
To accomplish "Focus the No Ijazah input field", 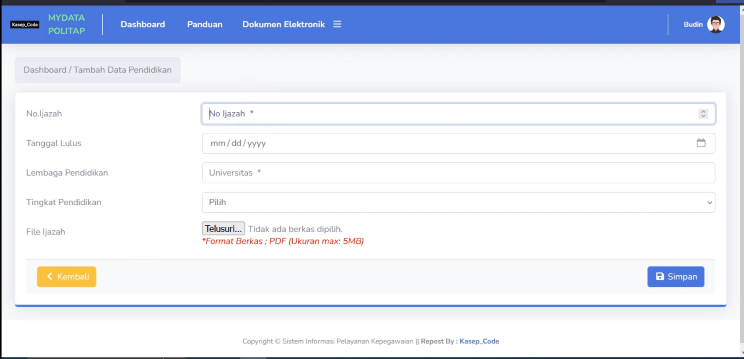I will (458, 113).
